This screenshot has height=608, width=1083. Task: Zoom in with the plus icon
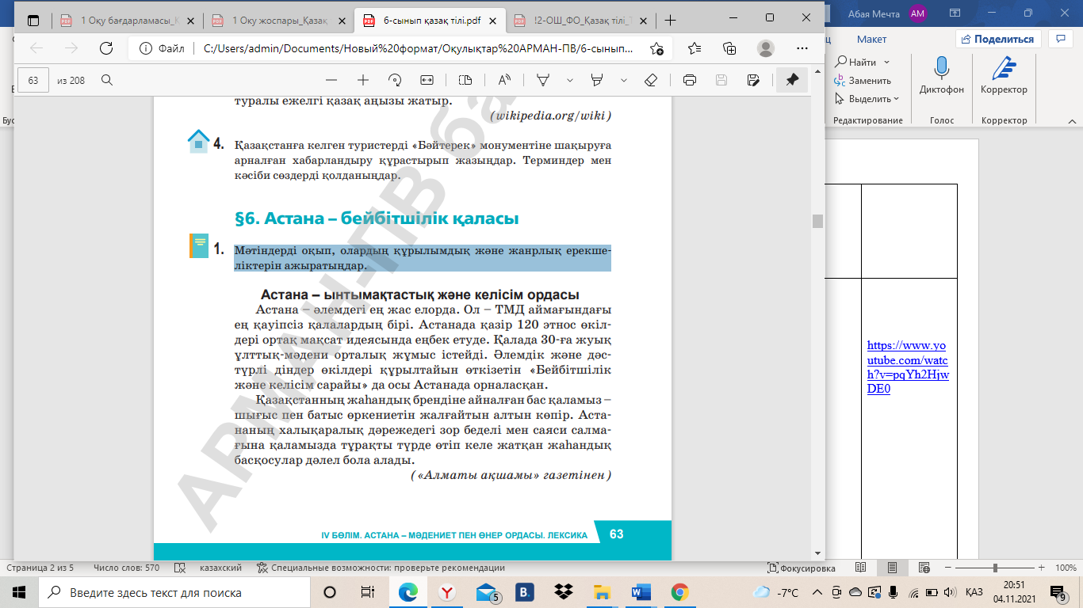tap(363, 80)
